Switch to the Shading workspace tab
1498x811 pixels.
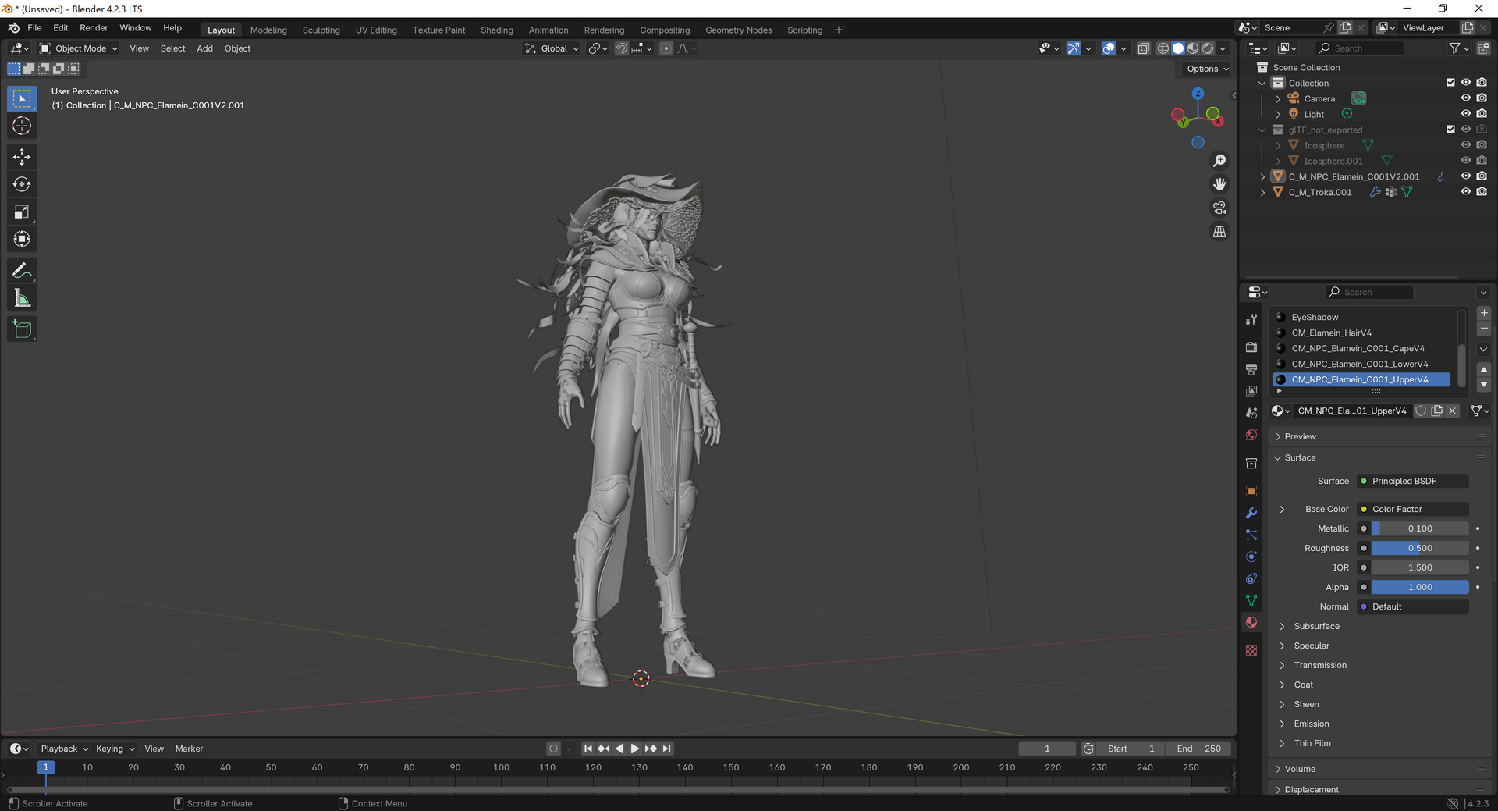click(497, 30)
